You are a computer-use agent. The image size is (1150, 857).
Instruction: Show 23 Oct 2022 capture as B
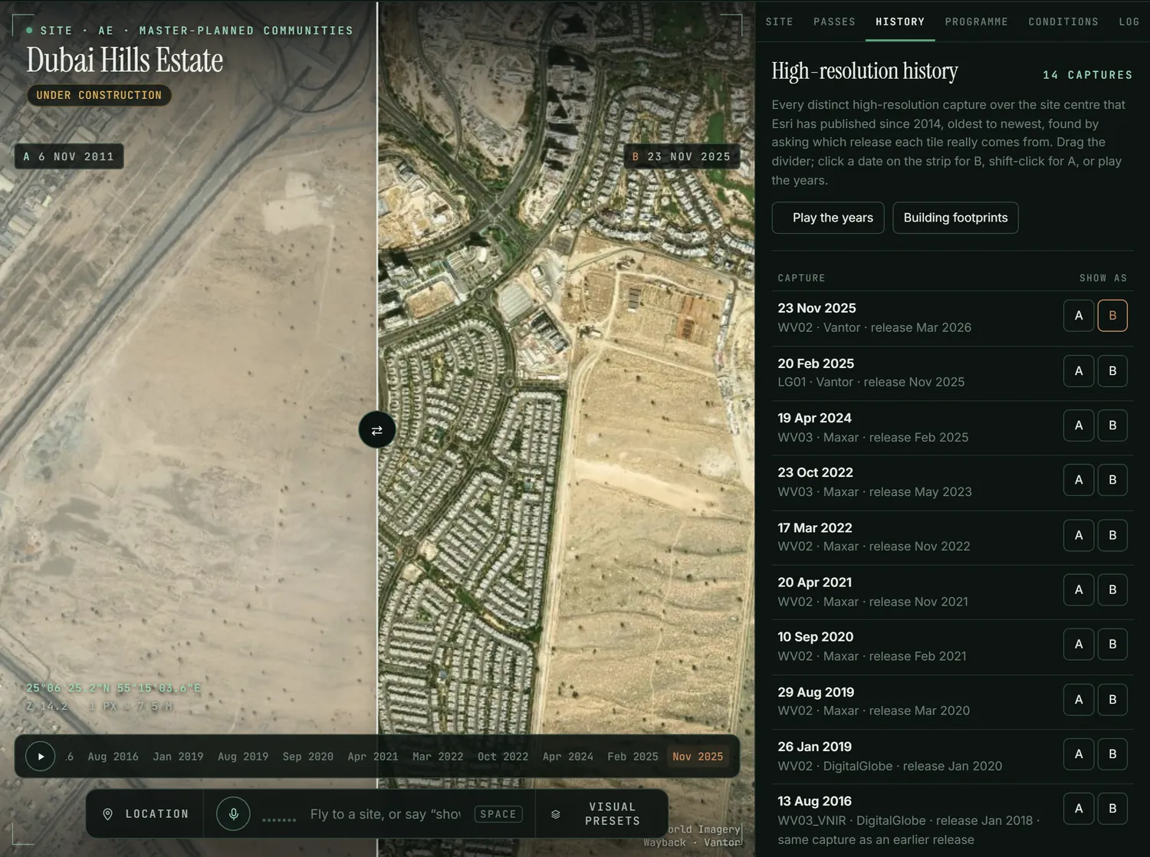click(1112, 480)
